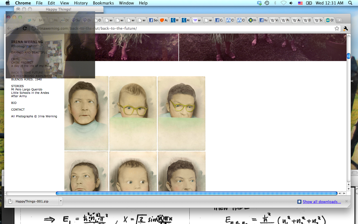358x224 pixels.
Task: Click the Show all downloads link
Action: click(x=322, y=202)
